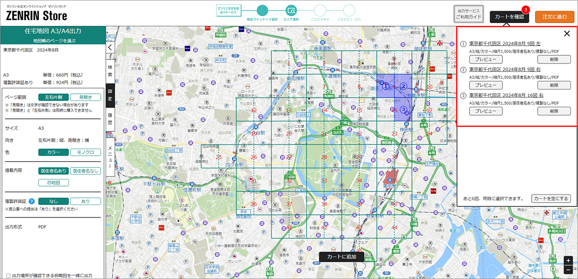Click the copy permit help question icon
This screenshot has height=279, width=578.
click(x=31, y=202)
